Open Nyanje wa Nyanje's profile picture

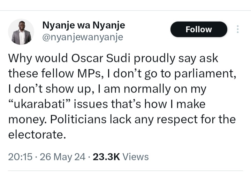pyautogui.click(x=21, y=32)
